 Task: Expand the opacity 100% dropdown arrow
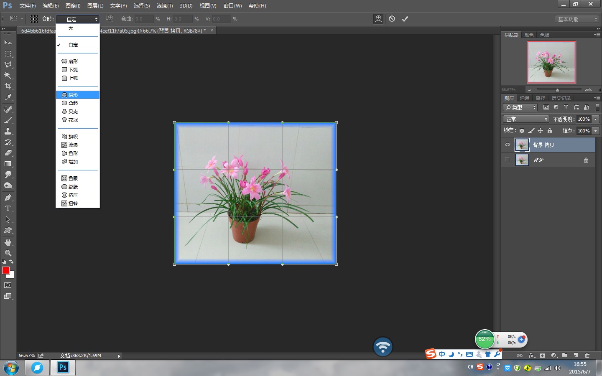coord(596,119)
